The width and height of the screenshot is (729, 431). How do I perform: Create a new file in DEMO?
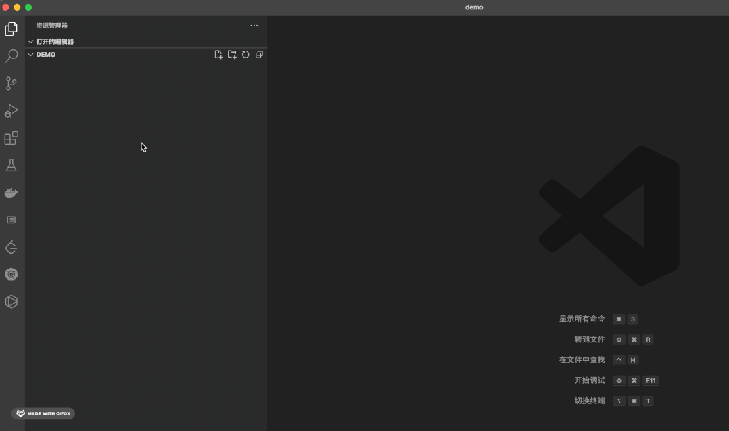tap(218, 54)
